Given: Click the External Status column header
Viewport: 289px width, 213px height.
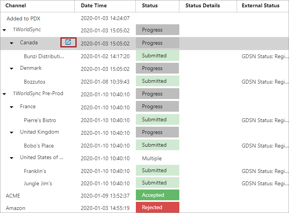Looking at the screenshot, I should coord(261,6).
